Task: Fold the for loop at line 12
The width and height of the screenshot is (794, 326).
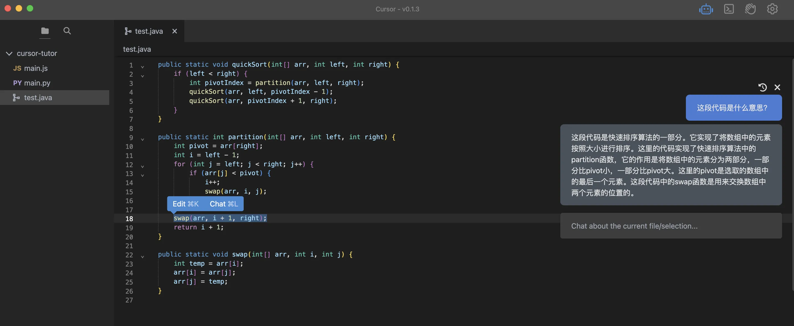Action: point(142,166)
